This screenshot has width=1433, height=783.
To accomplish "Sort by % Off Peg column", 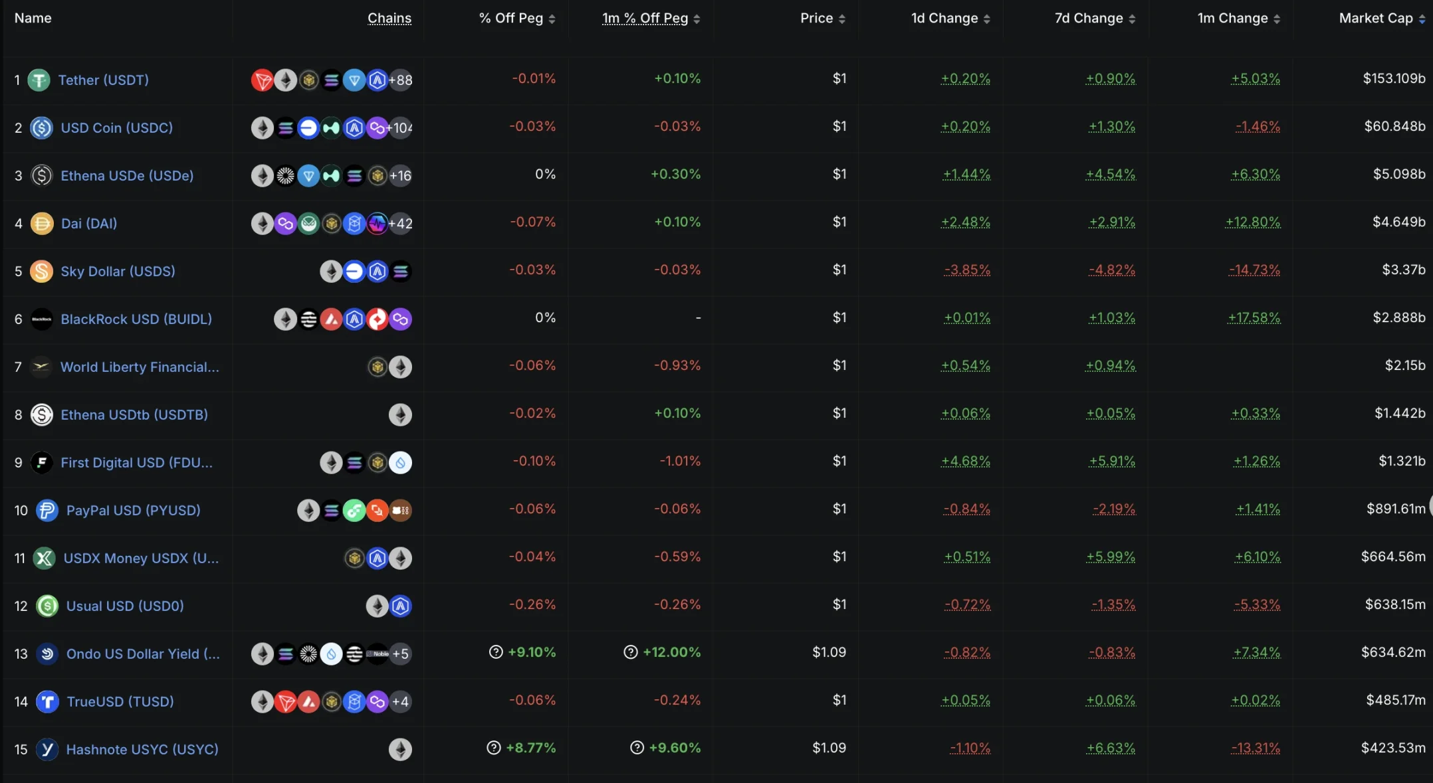I will point(517,19).
